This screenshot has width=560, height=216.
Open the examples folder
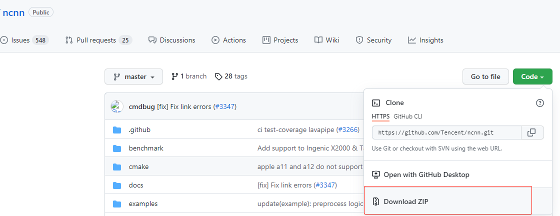(x=143, y=204)
